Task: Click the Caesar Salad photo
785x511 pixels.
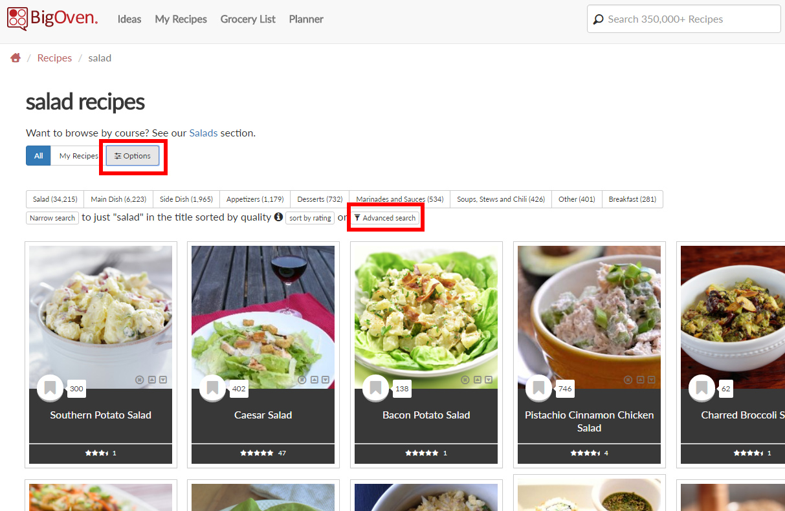Action: tap(263, 317)
